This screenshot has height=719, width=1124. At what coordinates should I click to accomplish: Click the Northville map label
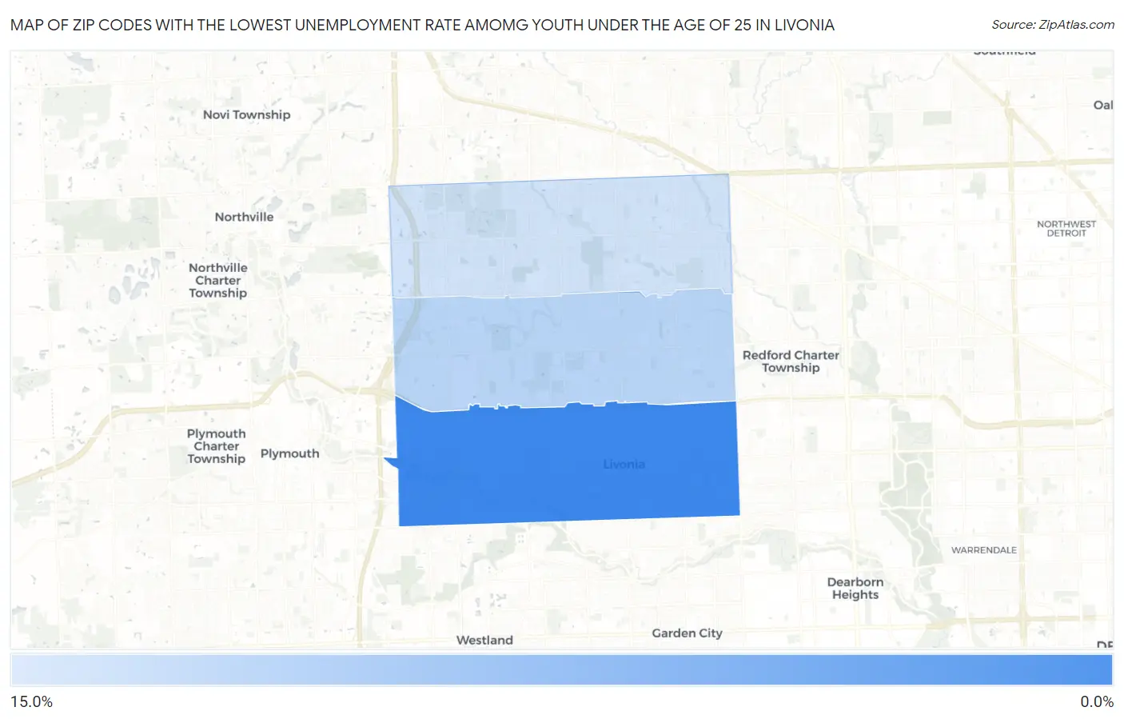pos(244,217)
